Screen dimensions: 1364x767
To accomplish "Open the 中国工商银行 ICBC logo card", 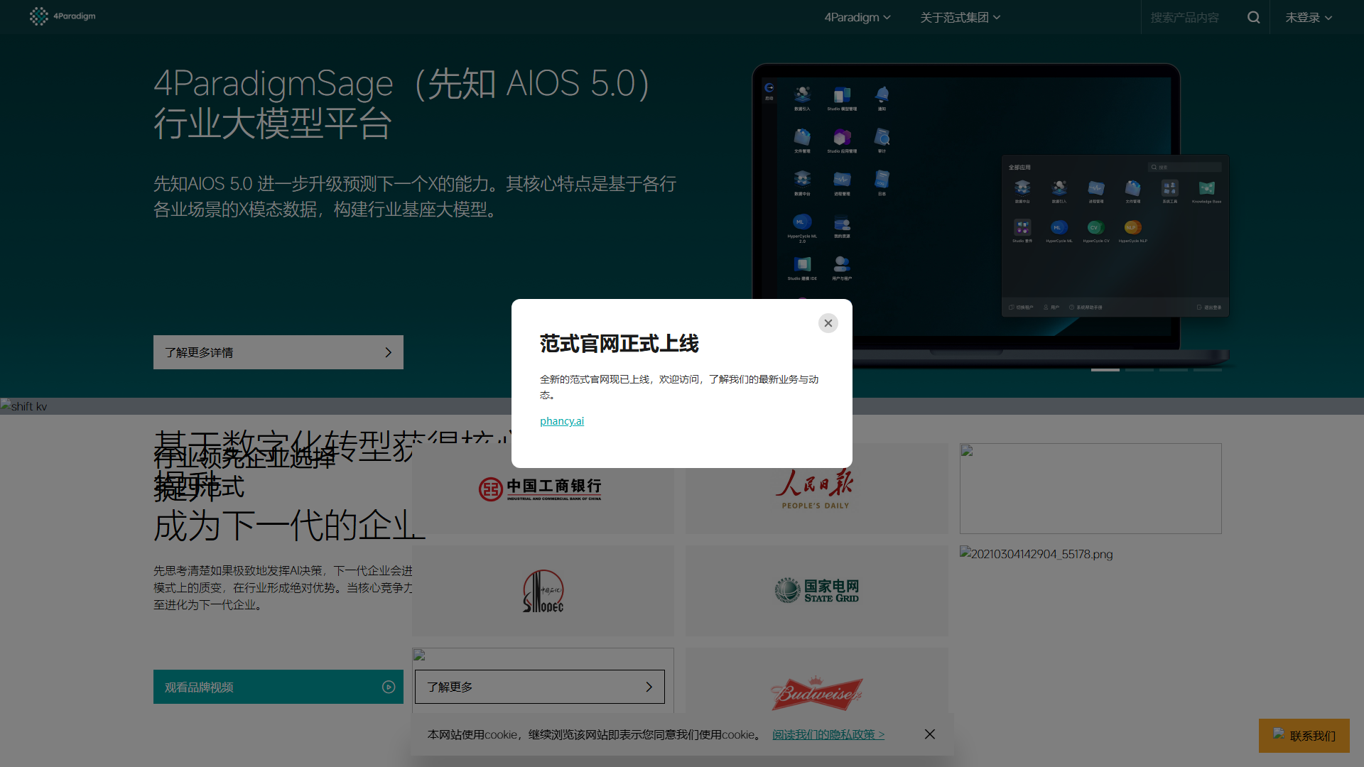I will pyautogui.click(x=543, y=489).
